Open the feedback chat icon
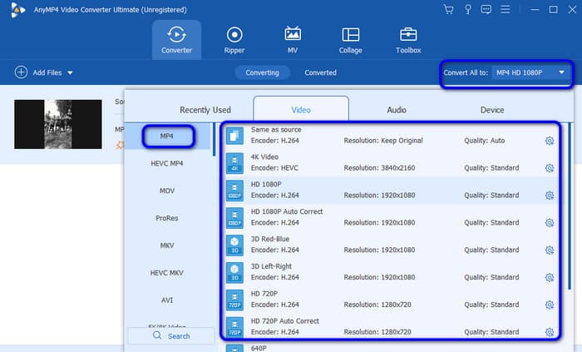Screen dimensions: 582x352 point(486,9)
